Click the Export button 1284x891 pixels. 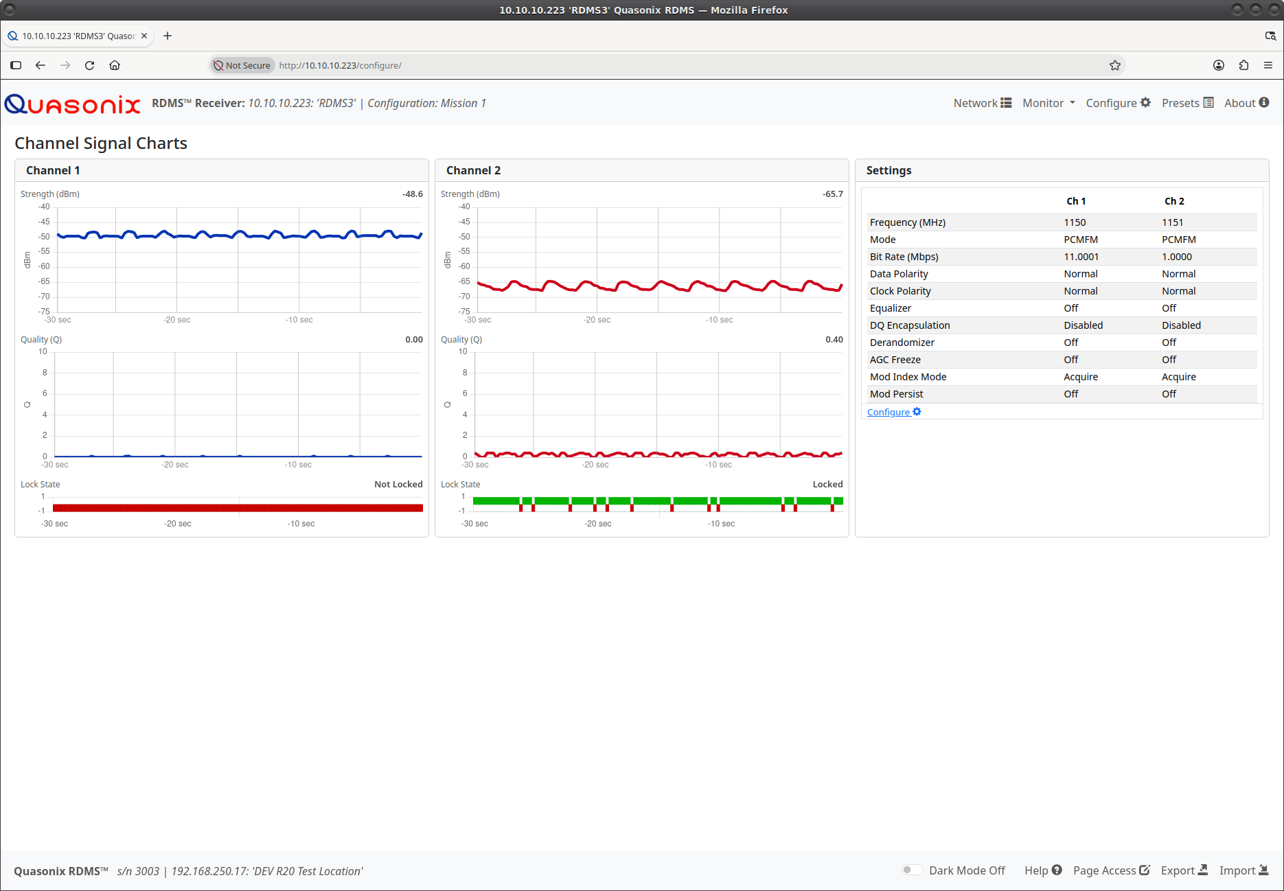pyautogui.click(x=1184, y=870)
